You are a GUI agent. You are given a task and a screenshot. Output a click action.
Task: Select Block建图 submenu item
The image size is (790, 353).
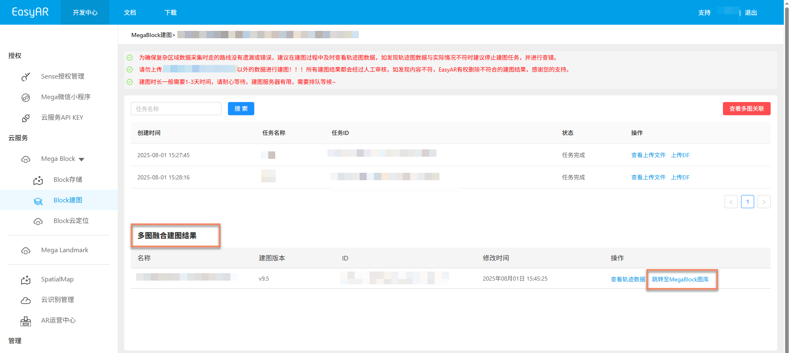(x=59, y=200)
